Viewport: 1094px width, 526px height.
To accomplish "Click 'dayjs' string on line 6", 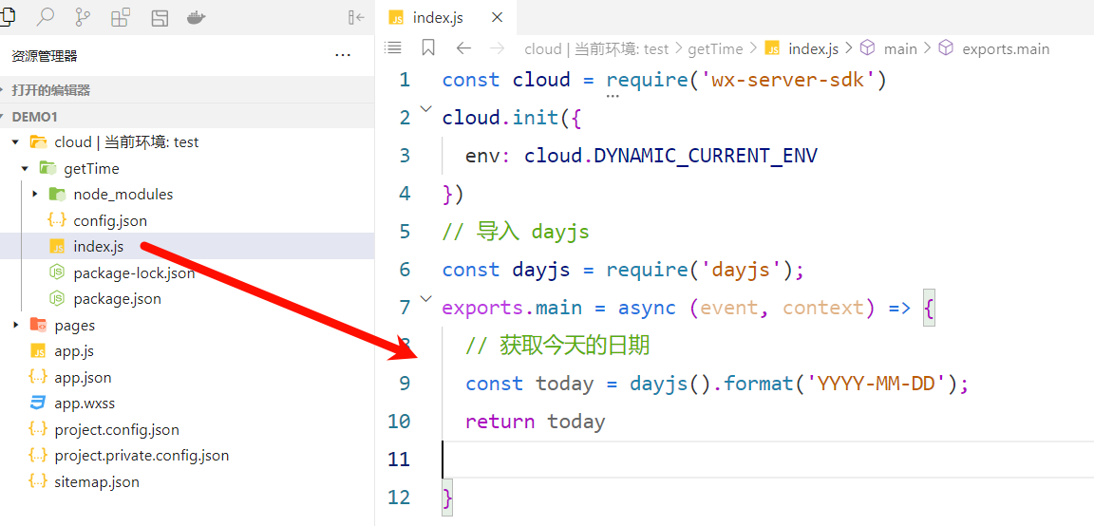I will [x=741, y=270].
